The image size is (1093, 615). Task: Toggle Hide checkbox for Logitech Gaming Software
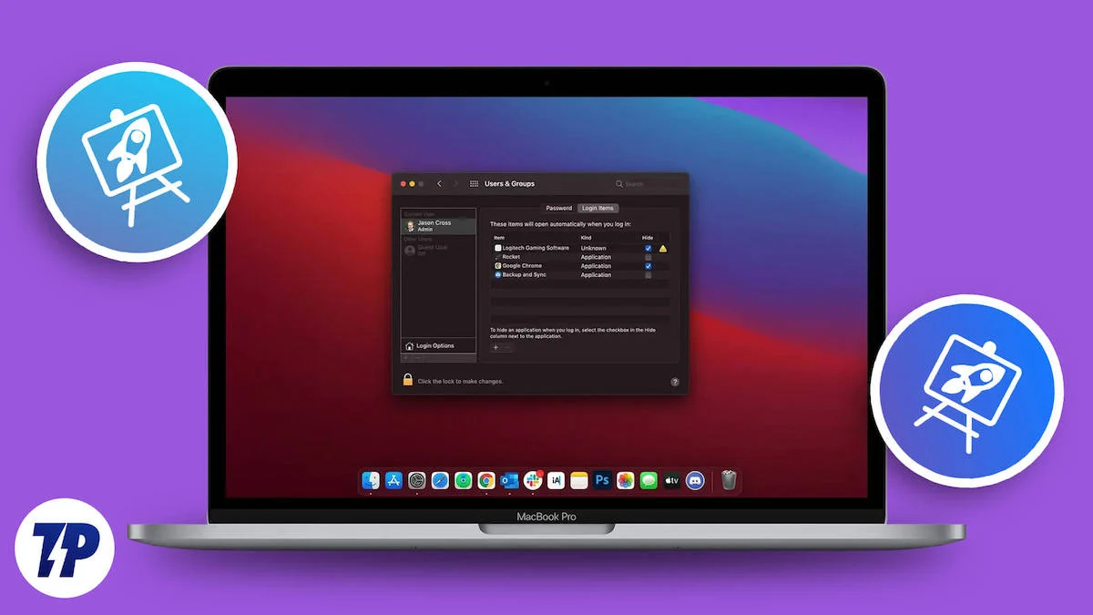click(649, 248)
